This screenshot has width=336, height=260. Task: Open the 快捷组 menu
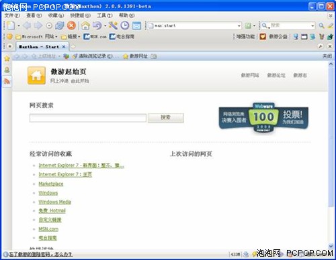80,15
